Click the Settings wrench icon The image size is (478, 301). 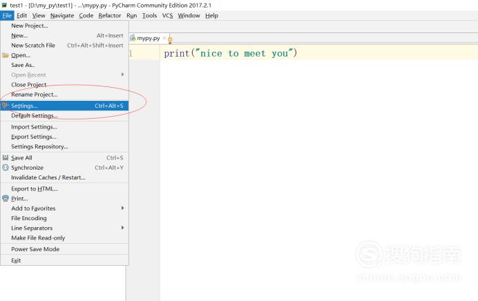pyautogui.click(x=6, y=106)
